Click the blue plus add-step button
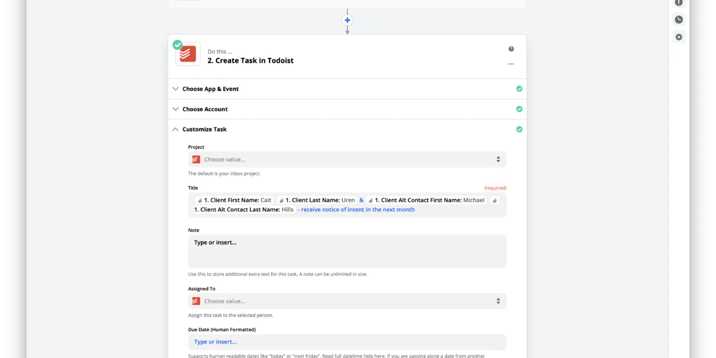Image resolution: width=716 pixels, height=358 pixels. click(x=347, y=20)
